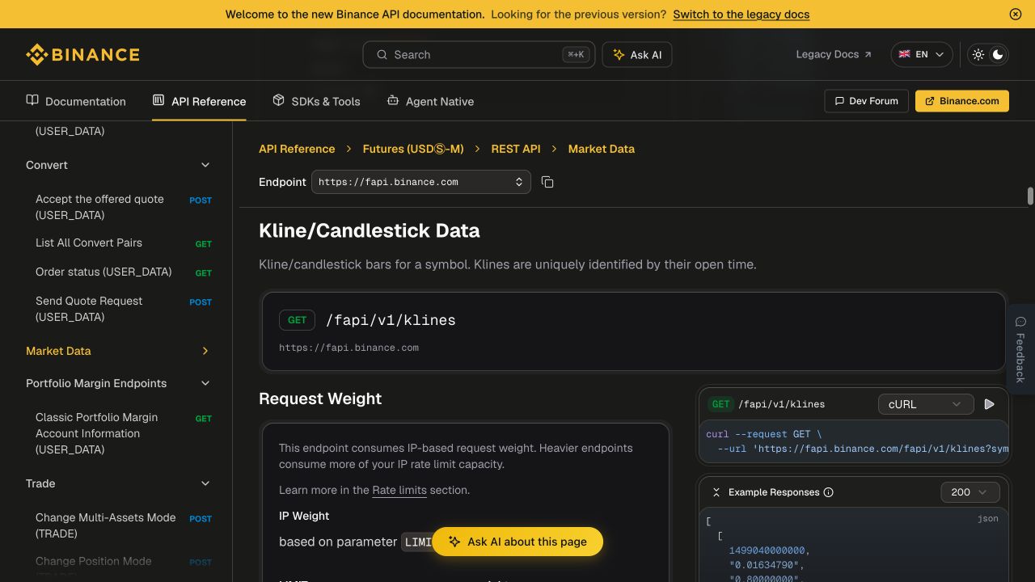Dismiss the welcome banner with X icon

click(1016, 14)
